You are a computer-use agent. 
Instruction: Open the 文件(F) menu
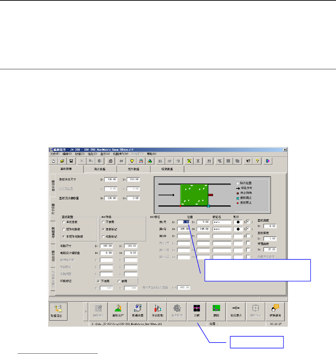55,154
